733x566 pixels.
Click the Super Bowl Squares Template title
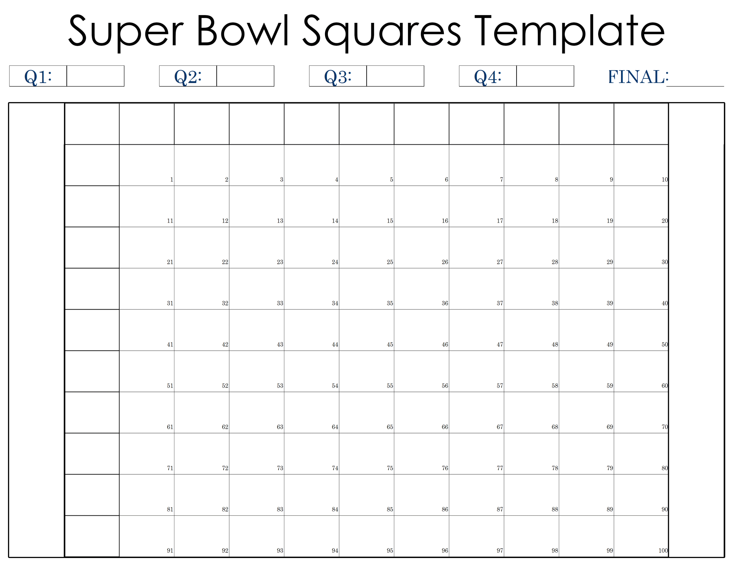(x=366, y=31)
